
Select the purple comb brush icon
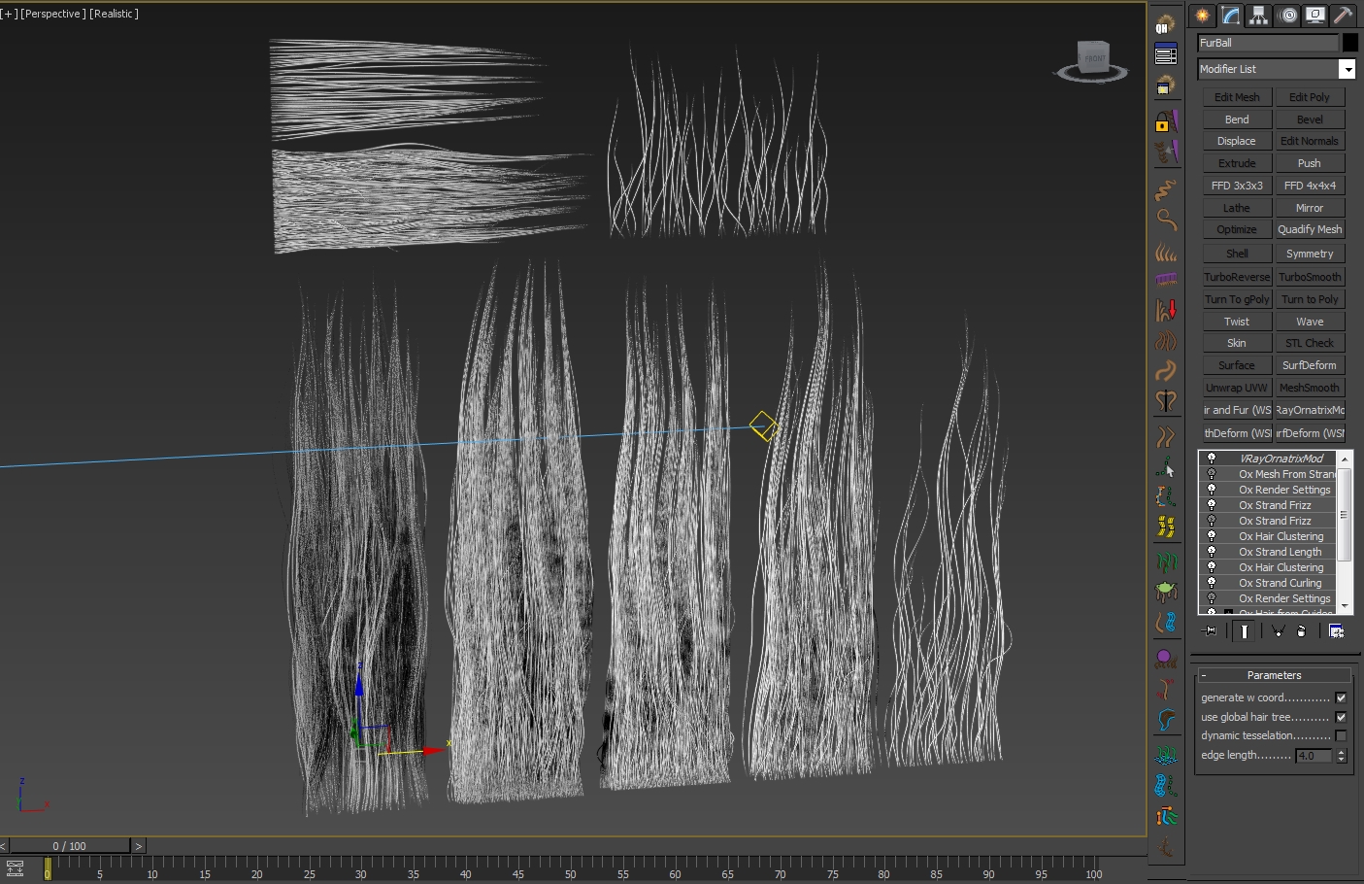point(1166,280)
